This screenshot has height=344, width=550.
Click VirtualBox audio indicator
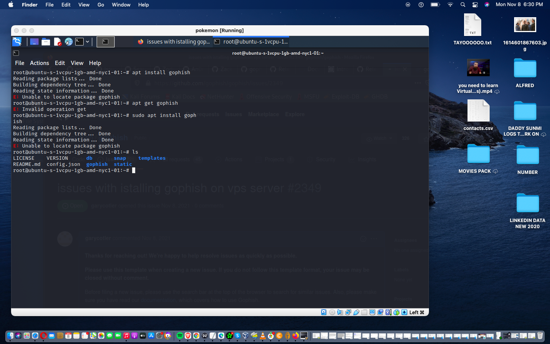[x=340, y=312]
